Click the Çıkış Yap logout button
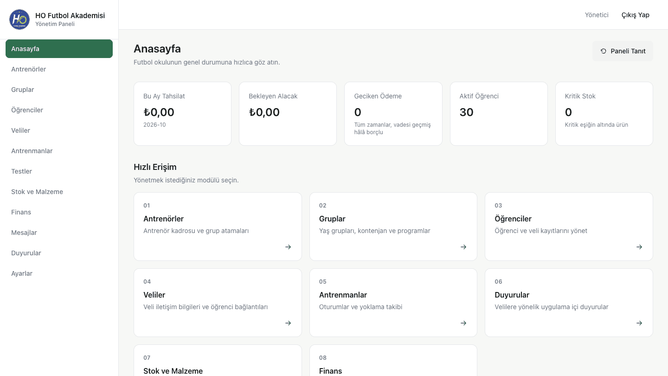This screenshot has height=376, width=668. tap(636, 15)
